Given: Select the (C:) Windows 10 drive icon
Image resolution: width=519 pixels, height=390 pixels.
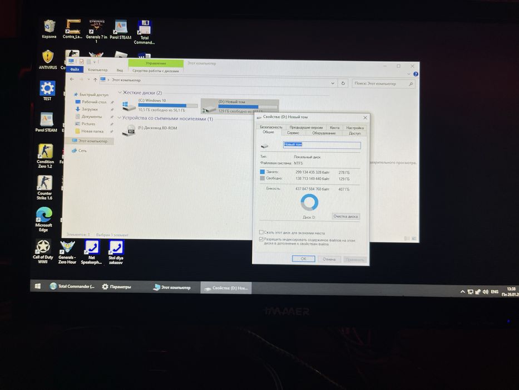Looking at the screenshot, I should tap(128, 106).
